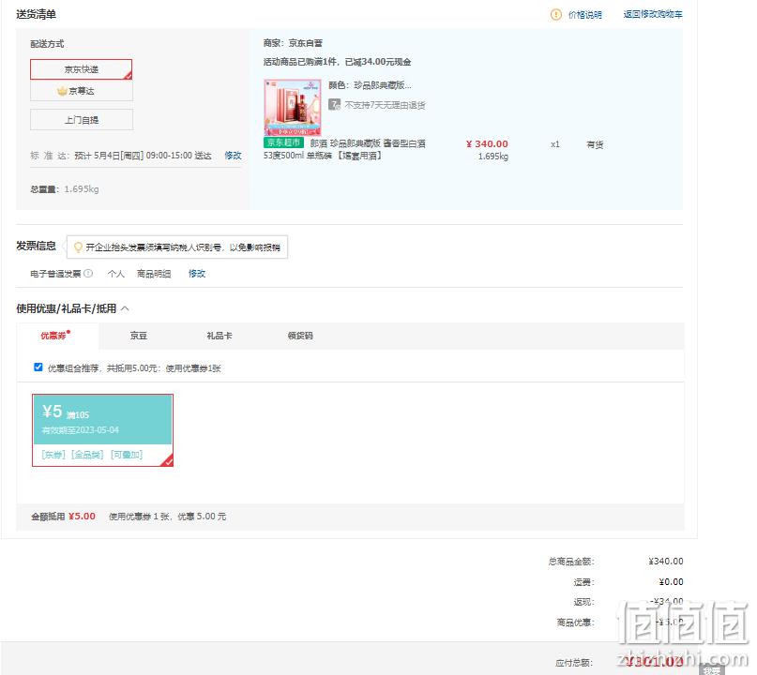Click 运费 ¥0.00 value
This screenshot has width=757, height=675.
[671, 582]
